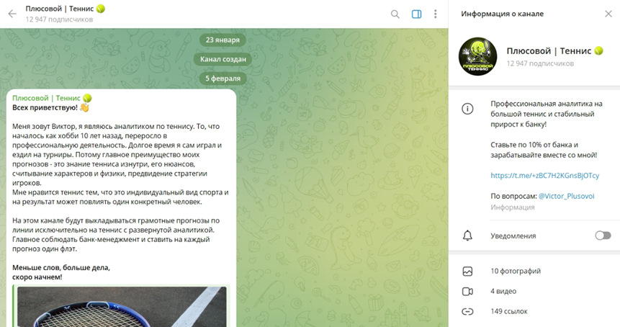Click the back arrow in chat header
This screenshot has height=327, width=620.
point(12,14)
